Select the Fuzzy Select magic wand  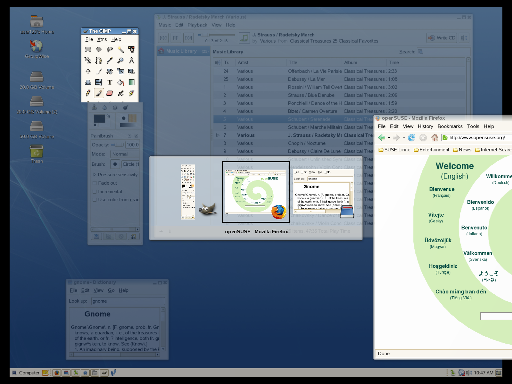[121, 49]
